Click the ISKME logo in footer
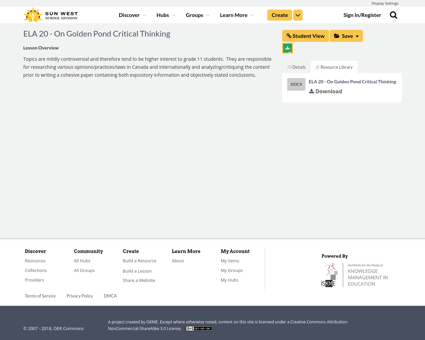The image size is (425, 340). [355, 275]
